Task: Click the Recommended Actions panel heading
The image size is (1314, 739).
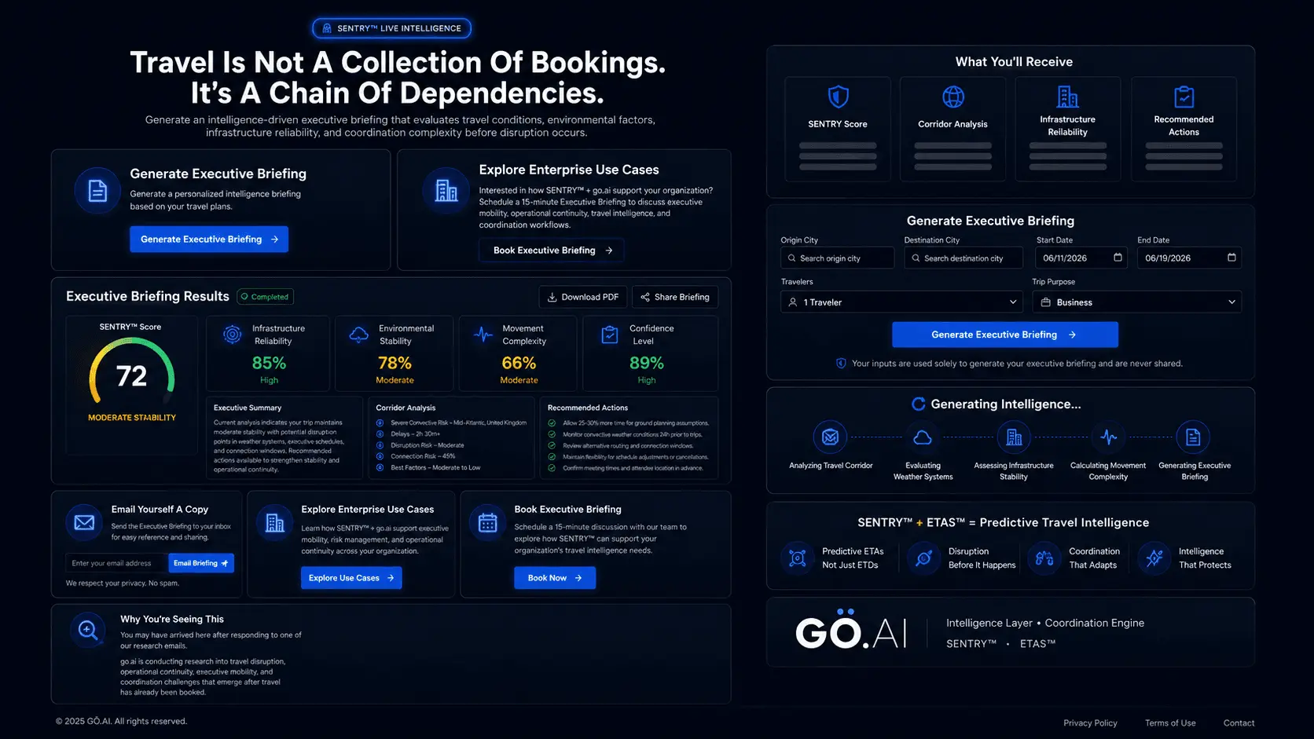Action: [588, 408]
